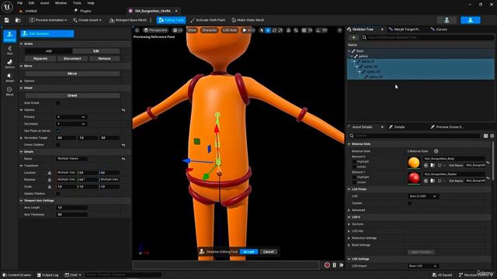
Task: Click the Asset Details table view icon
Action: point(485,136)
